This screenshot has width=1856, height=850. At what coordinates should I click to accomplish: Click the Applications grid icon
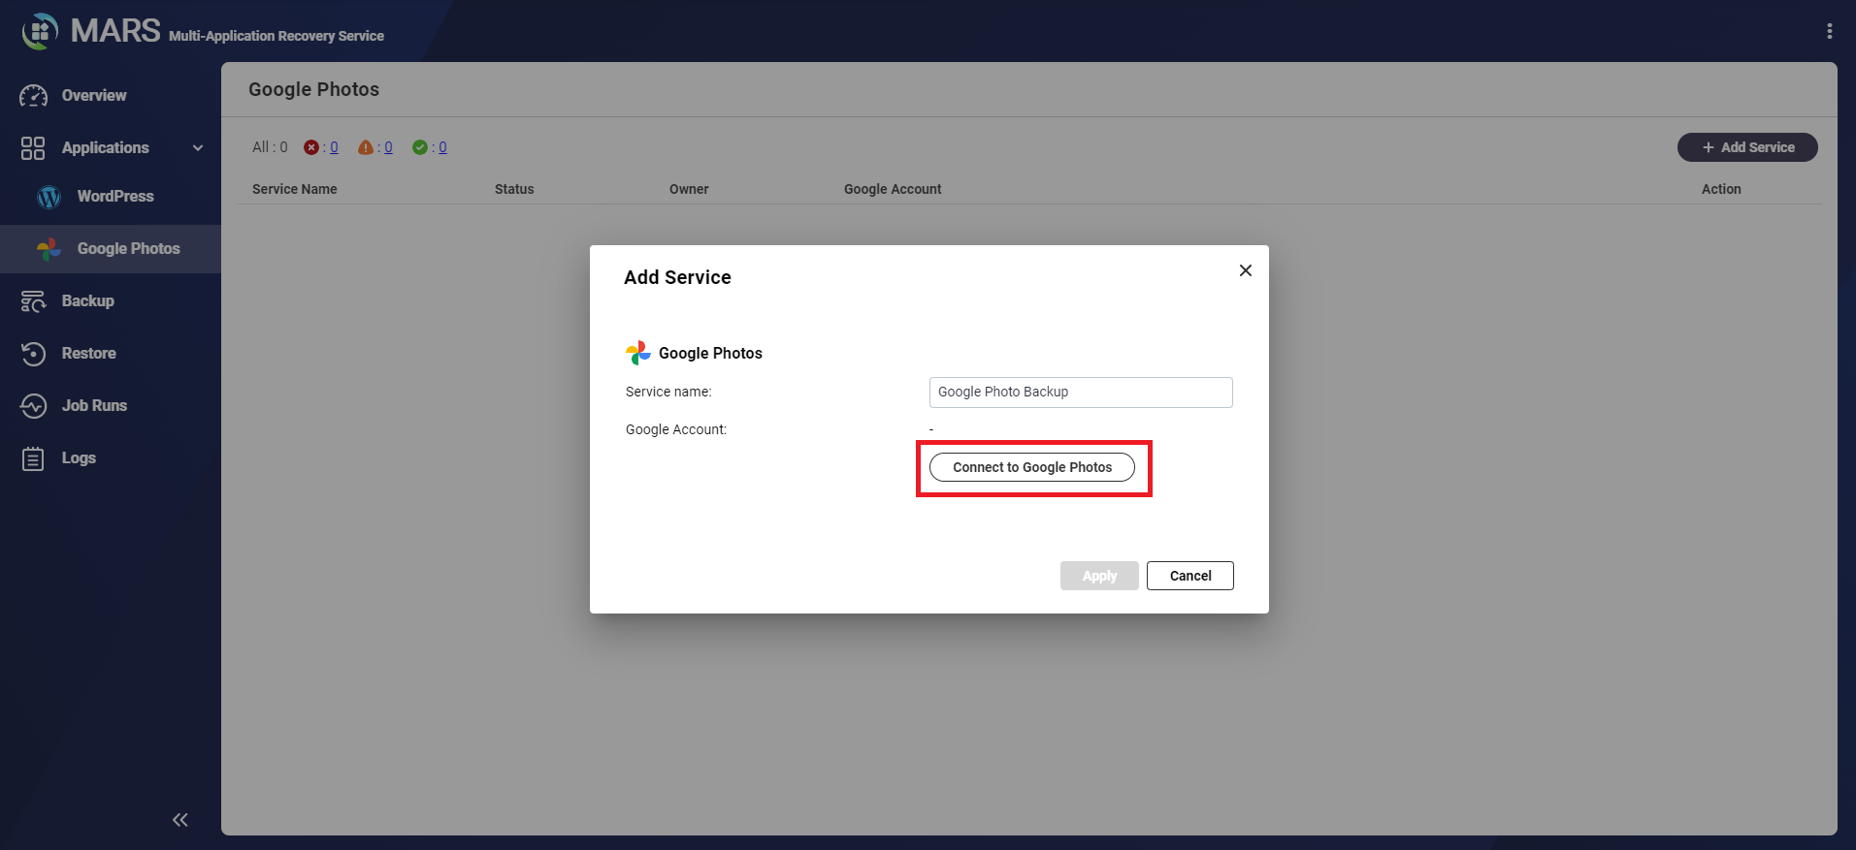pos(33,148)
